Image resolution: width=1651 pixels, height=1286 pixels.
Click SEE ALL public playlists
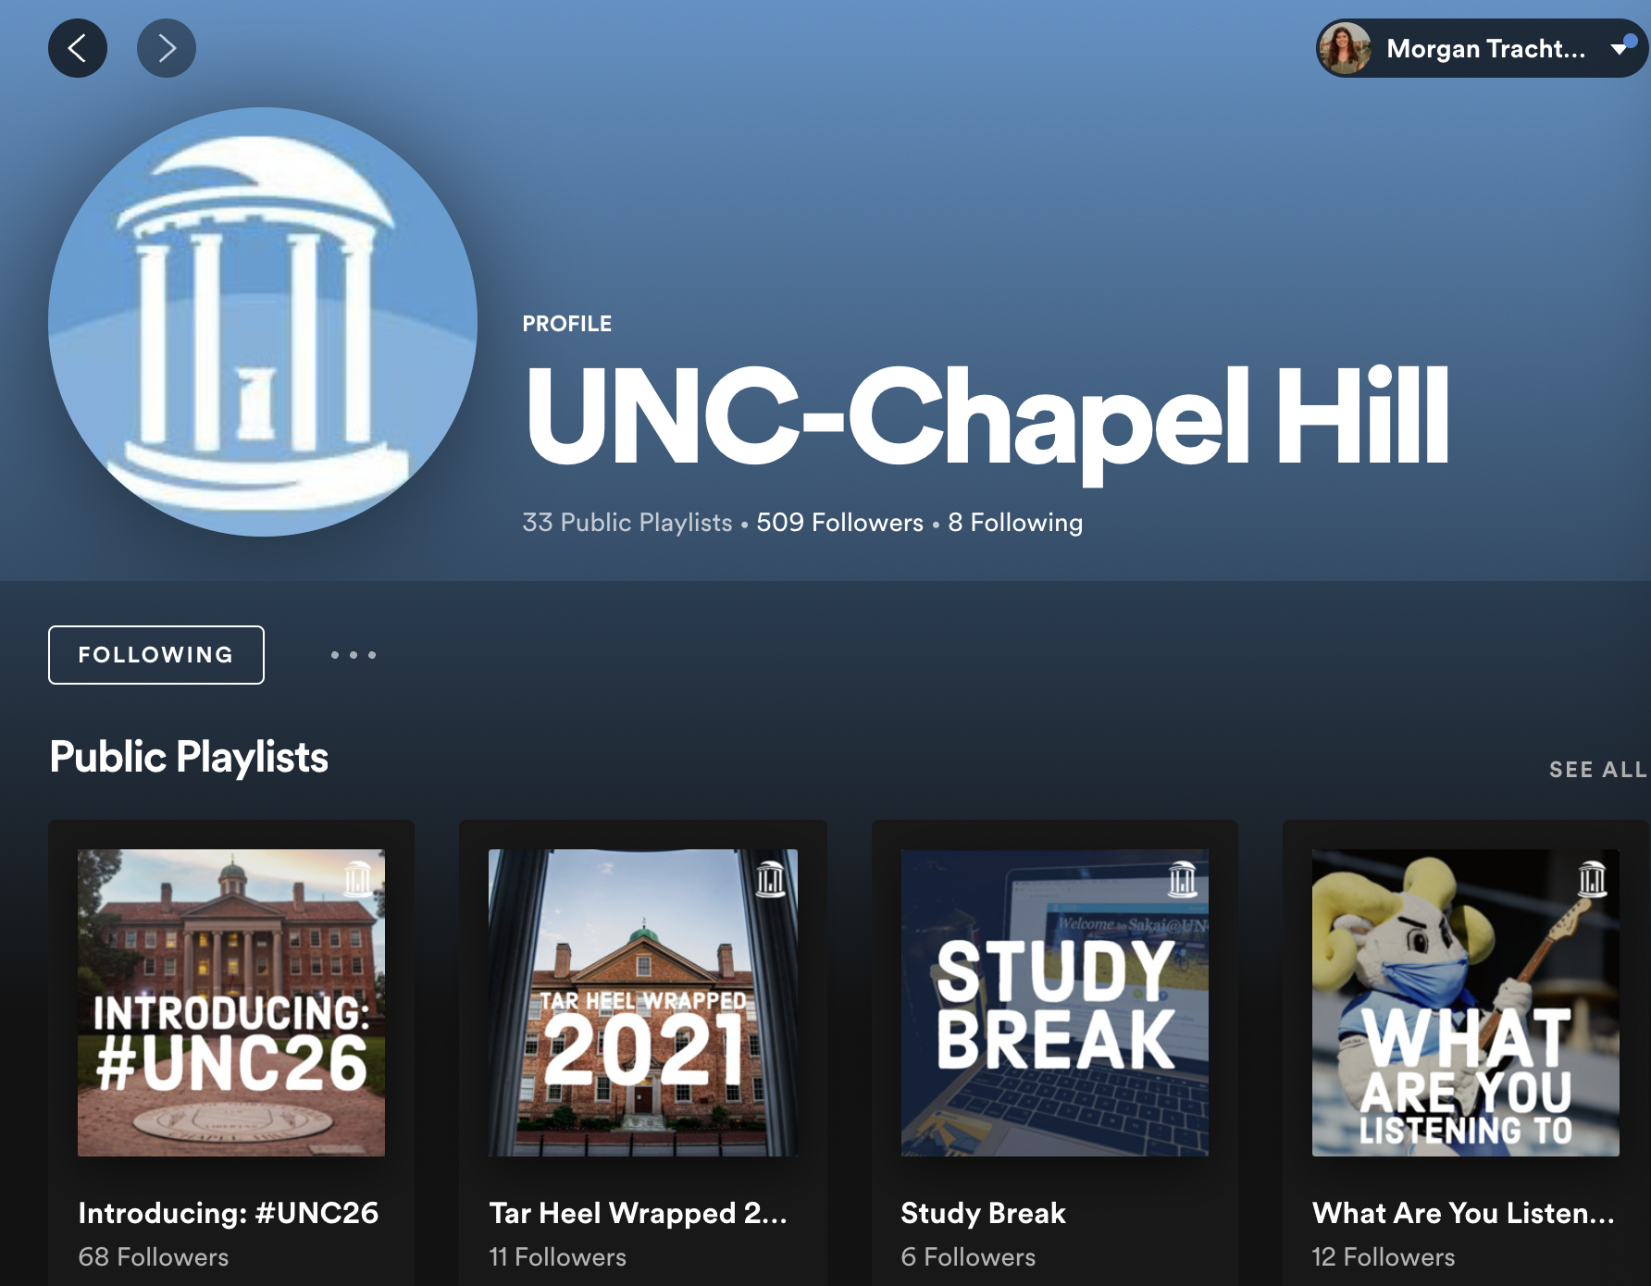click(x=1598, y=770)
